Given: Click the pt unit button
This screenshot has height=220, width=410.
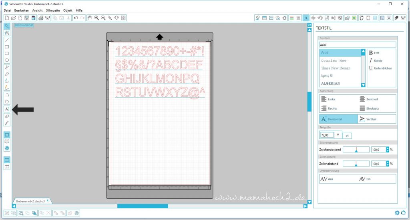Looking at the screenshot, I should pyautogui.click(x=347, y=136).
